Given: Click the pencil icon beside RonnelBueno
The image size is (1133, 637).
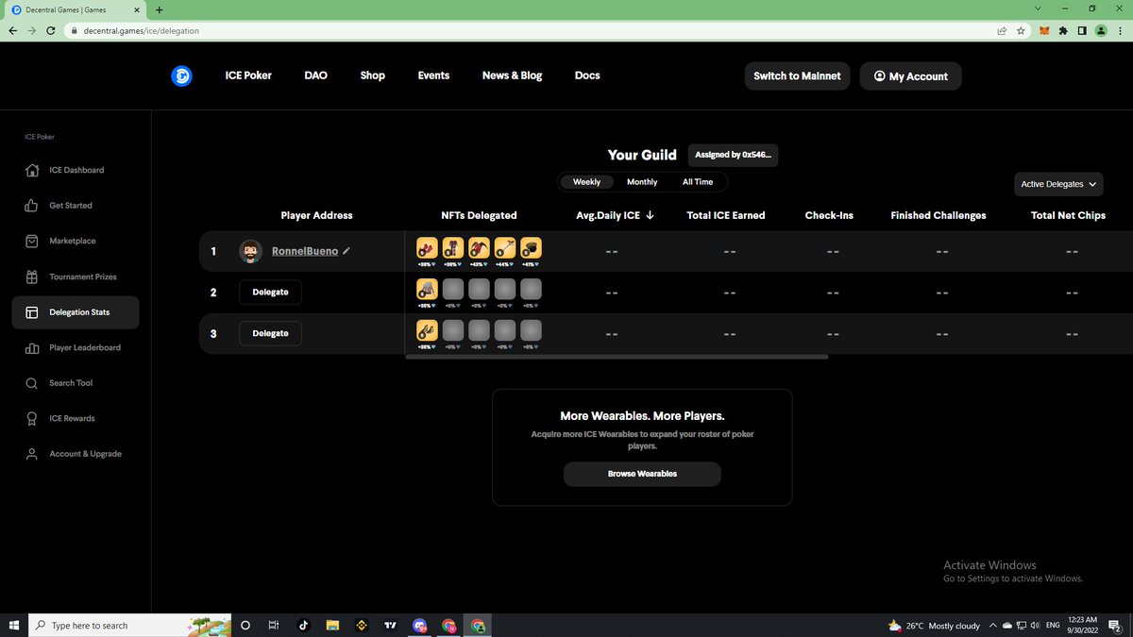Looking at the screenshot, I should click(347, 251).
